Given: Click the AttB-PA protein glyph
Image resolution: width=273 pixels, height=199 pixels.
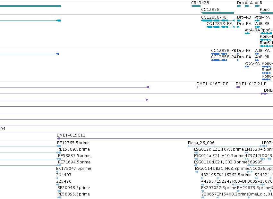Looking at the screenshot, I should click(x=257, y=54).
